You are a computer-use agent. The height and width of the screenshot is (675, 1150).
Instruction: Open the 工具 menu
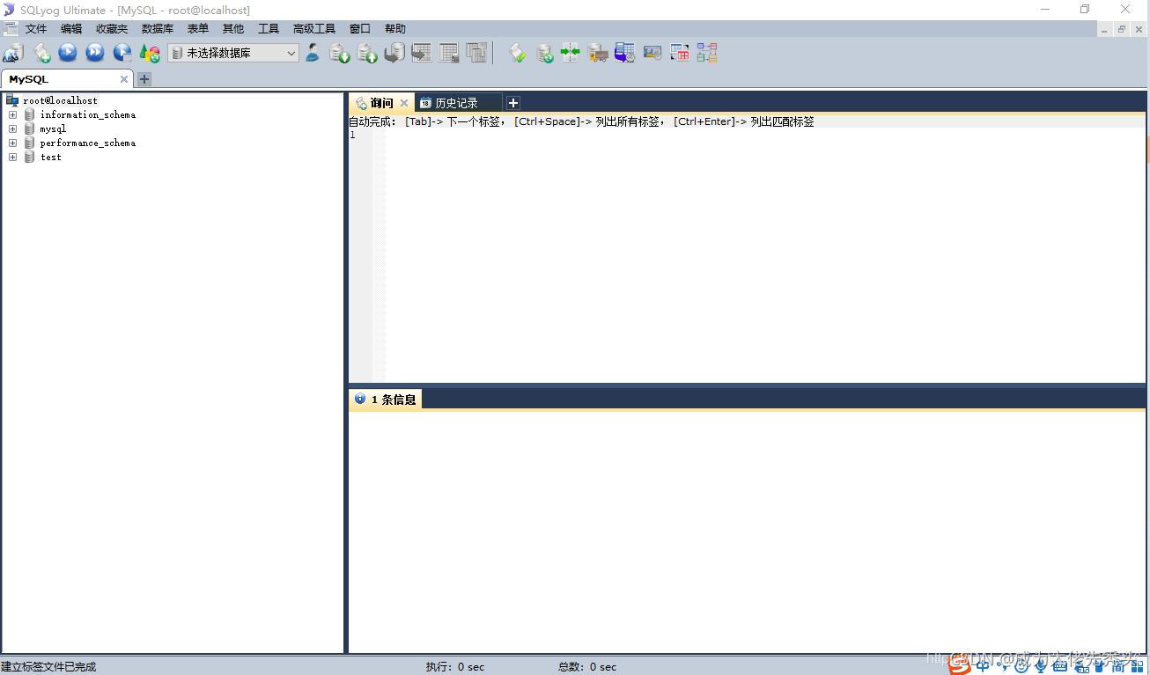point(269,29)
